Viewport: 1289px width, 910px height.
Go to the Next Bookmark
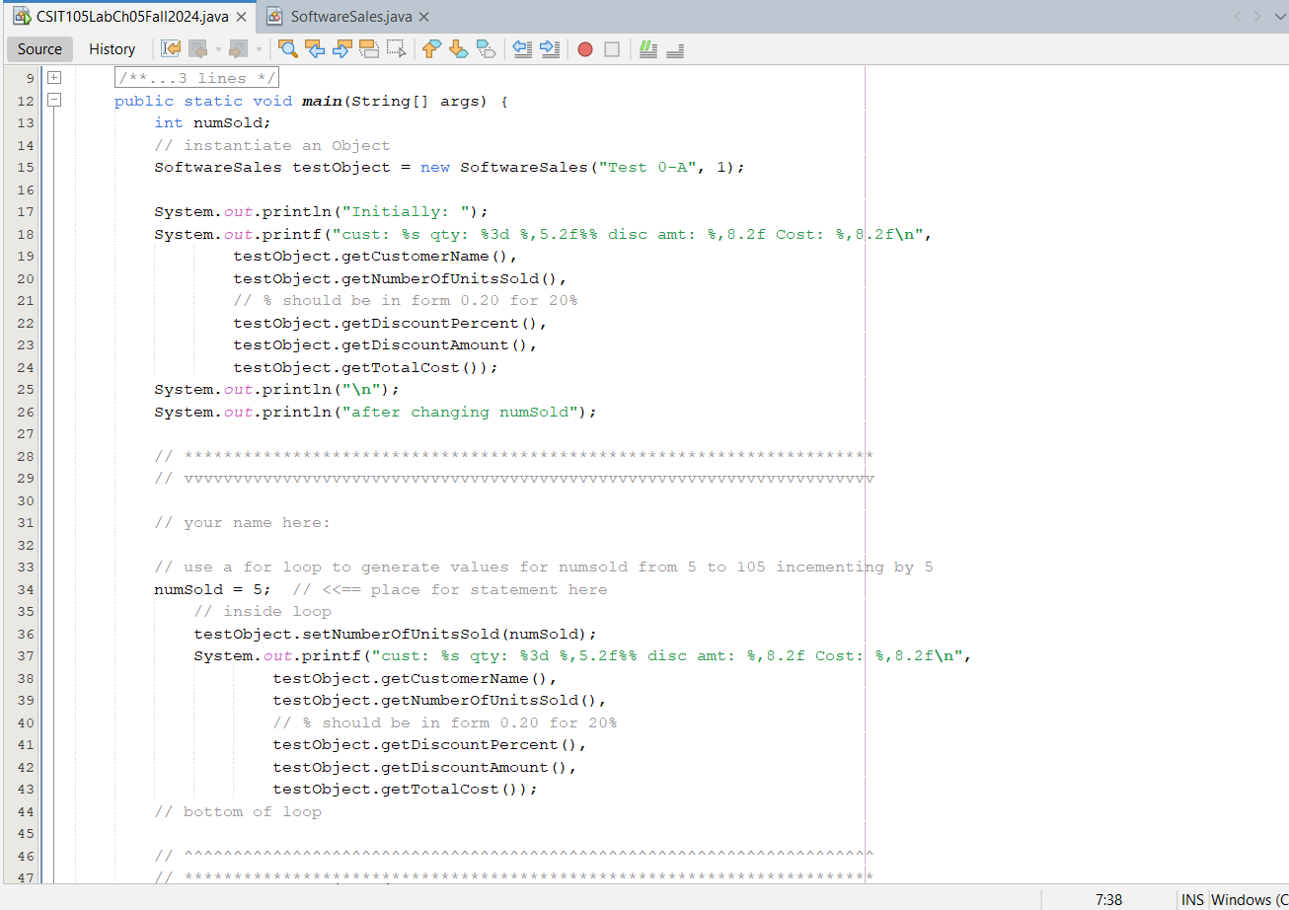pyautogui.click(x=457, y=49)
